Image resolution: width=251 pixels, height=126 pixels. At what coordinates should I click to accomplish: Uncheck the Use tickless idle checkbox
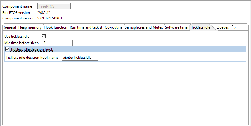tap(44, 37)
